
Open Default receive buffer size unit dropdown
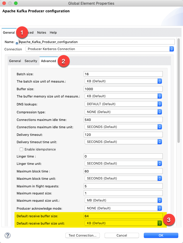coord(123,223)
